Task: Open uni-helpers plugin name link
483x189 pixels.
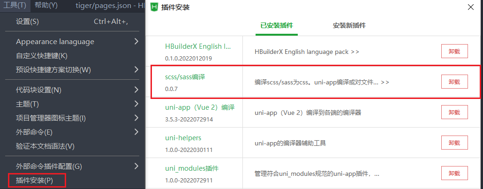Action: (183, 138)
